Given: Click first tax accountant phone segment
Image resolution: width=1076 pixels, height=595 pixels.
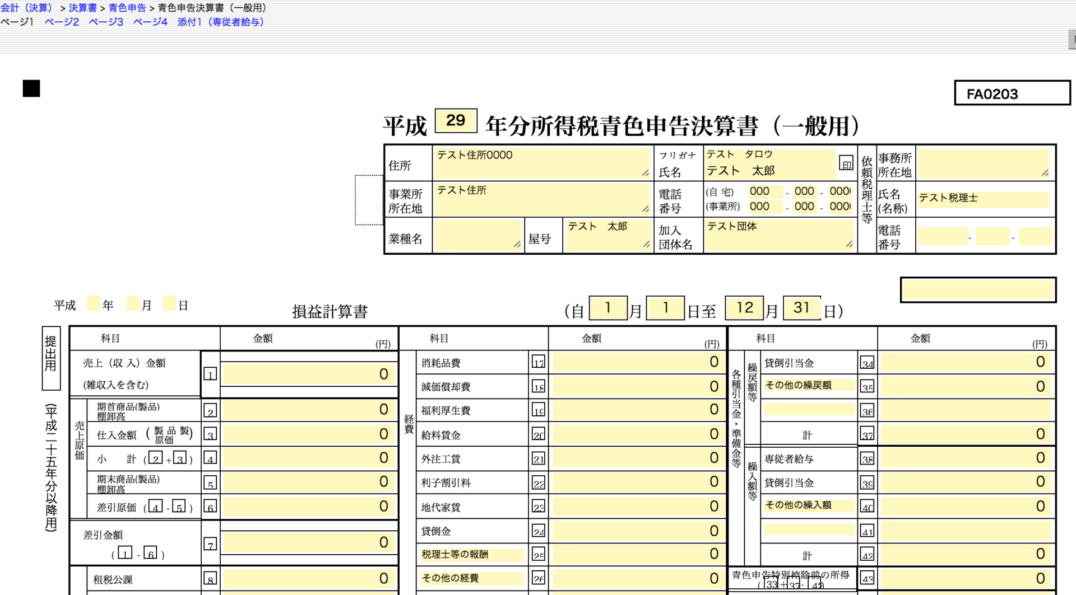Looking at the screenshot, I should coord(943,236).
